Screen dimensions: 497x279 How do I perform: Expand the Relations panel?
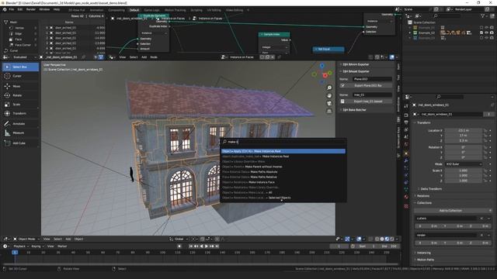click(x=423, y=196)
